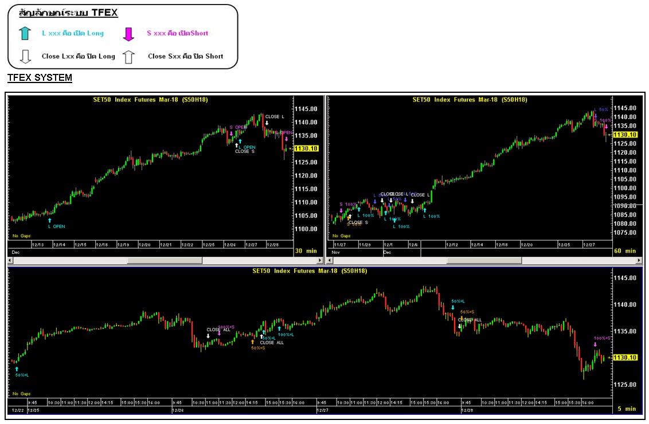649x424 pixels.
Task: Select the 60 min chart scrollbar thumb
Action: click(x=484, y=260)
